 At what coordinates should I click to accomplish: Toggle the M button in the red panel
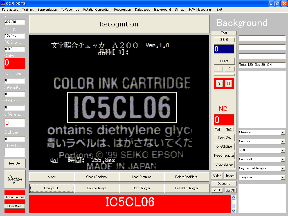pos(228,84)
